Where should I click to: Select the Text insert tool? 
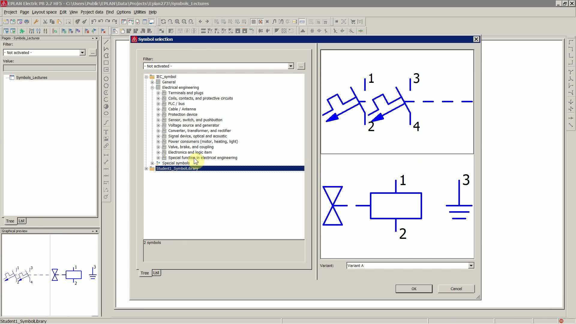pos(106,132)
